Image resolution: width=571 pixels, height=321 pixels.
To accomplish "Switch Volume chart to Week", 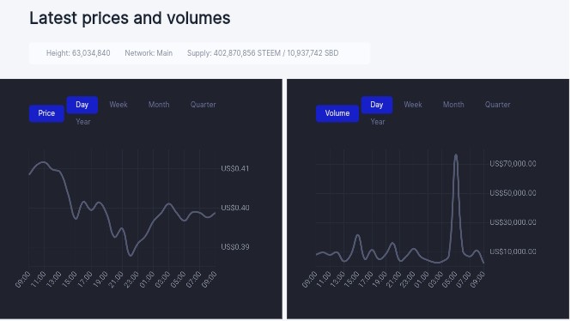I will point(413,105).
